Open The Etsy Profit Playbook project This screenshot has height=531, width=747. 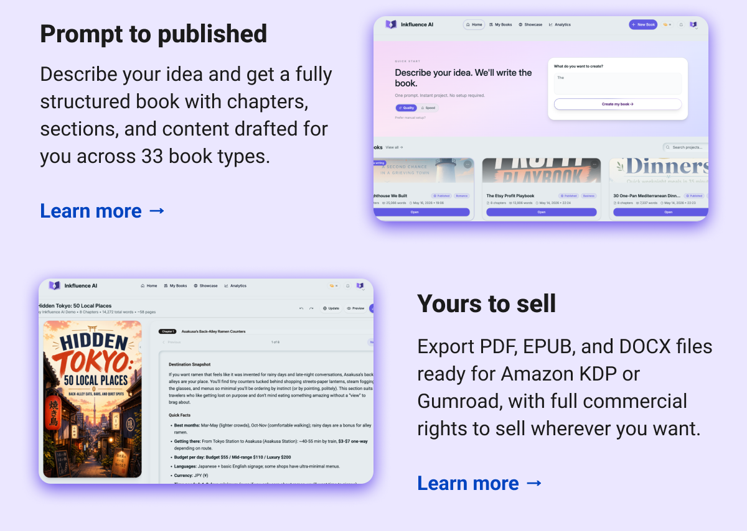pos(542,212)
